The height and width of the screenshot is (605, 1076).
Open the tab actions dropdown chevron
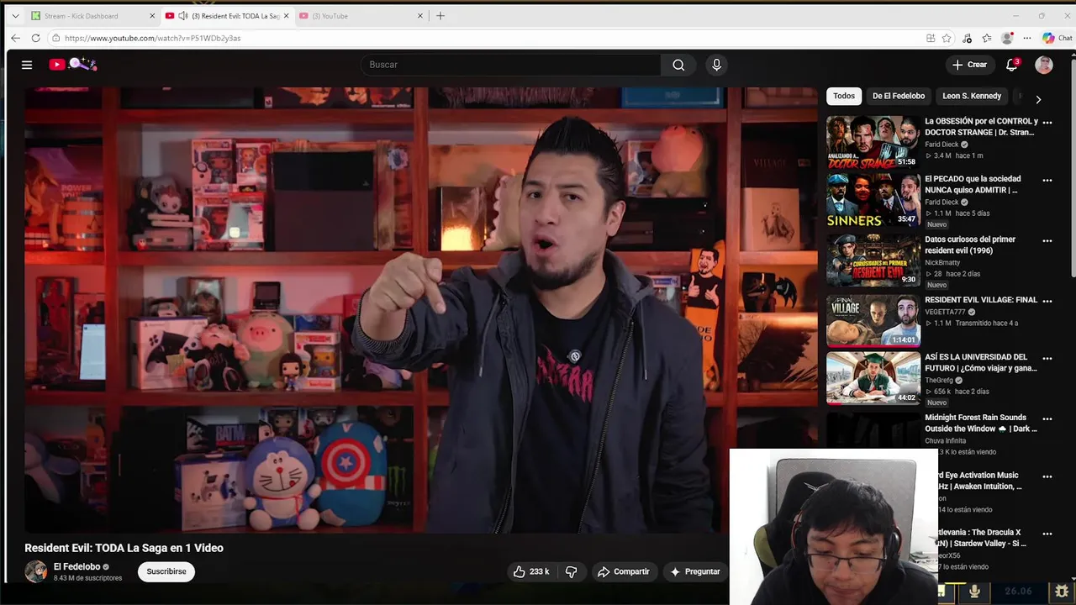click(15, 16)
